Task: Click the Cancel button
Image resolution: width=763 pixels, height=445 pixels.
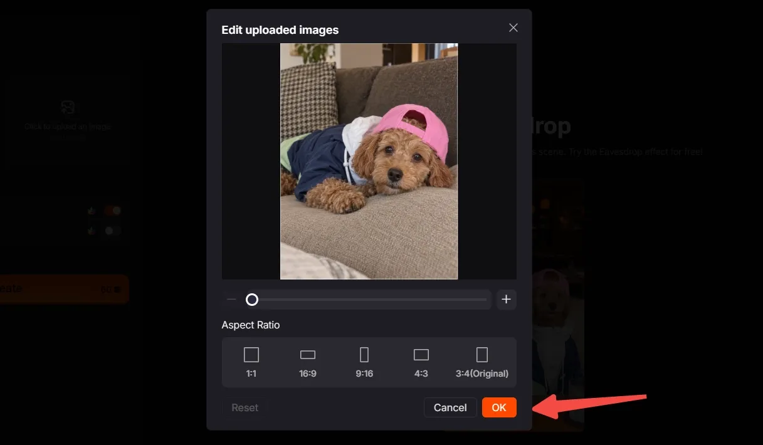Action: point(450,407)
